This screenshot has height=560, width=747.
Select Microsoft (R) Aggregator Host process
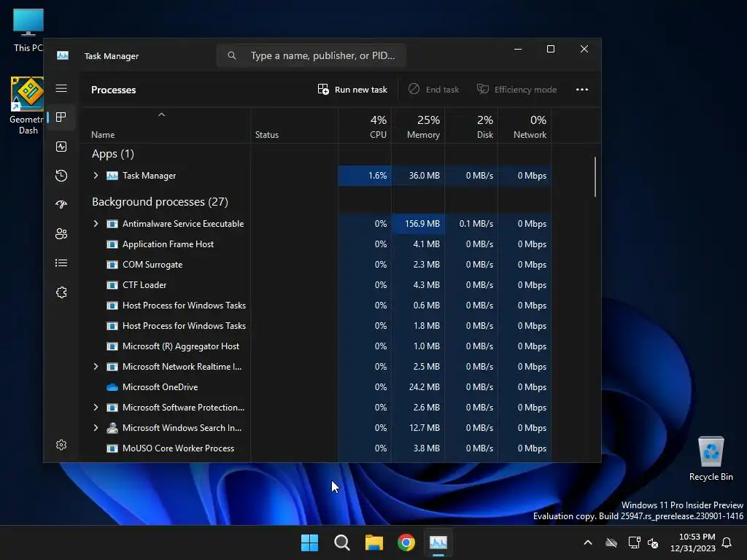[315, 346]
